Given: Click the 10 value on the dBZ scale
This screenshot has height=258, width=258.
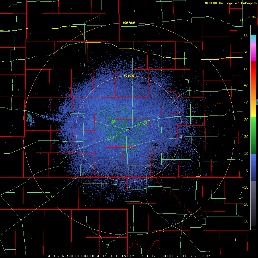Looking at the screenshot, I should 246,154.
